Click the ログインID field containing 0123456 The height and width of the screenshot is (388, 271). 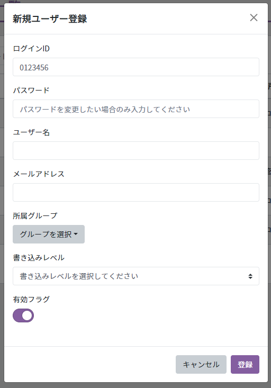[136, 67]
